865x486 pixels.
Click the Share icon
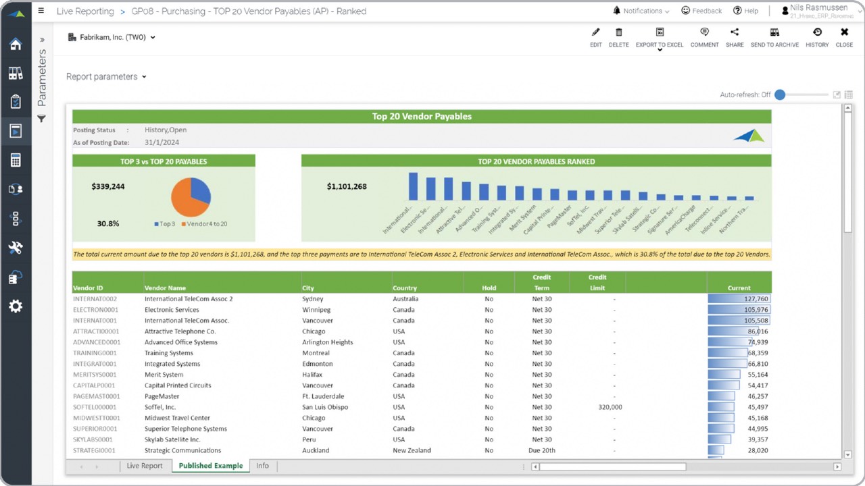click(x=735, y=32)
